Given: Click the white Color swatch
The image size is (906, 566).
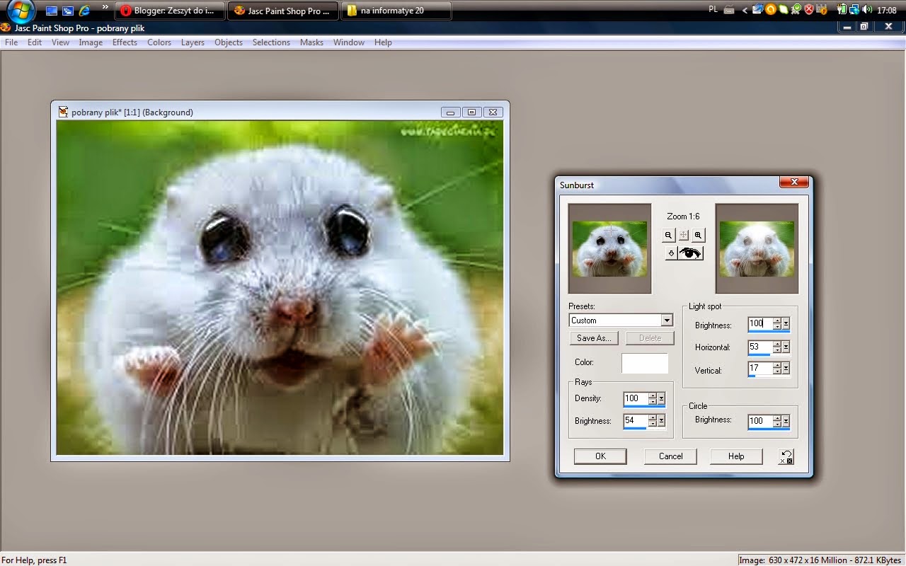Looking at the screenshot, I should [x=644, y=363].
